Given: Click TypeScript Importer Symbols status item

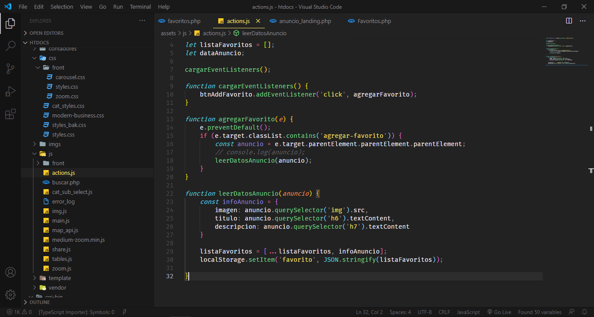Looking at the screenshot, I should click(77, 312).
